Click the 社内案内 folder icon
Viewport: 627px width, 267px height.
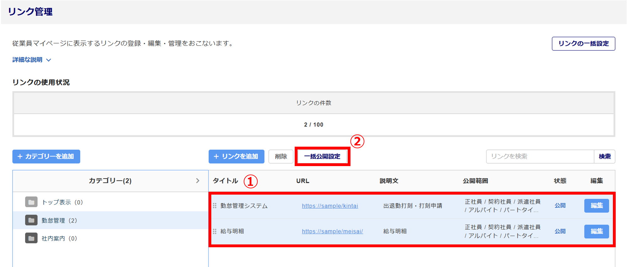click(x=31, y=238)
